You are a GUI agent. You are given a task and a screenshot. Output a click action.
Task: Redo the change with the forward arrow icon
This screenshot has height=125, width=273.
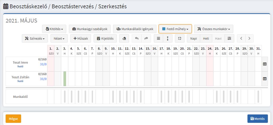(x=146, y=39)
